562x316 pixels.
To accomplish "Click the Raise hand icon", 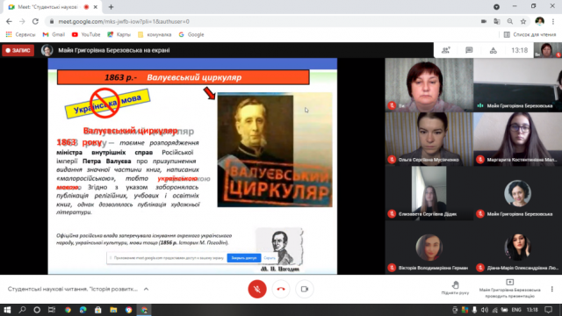I will pyautogui.click(x=455, y=288).
